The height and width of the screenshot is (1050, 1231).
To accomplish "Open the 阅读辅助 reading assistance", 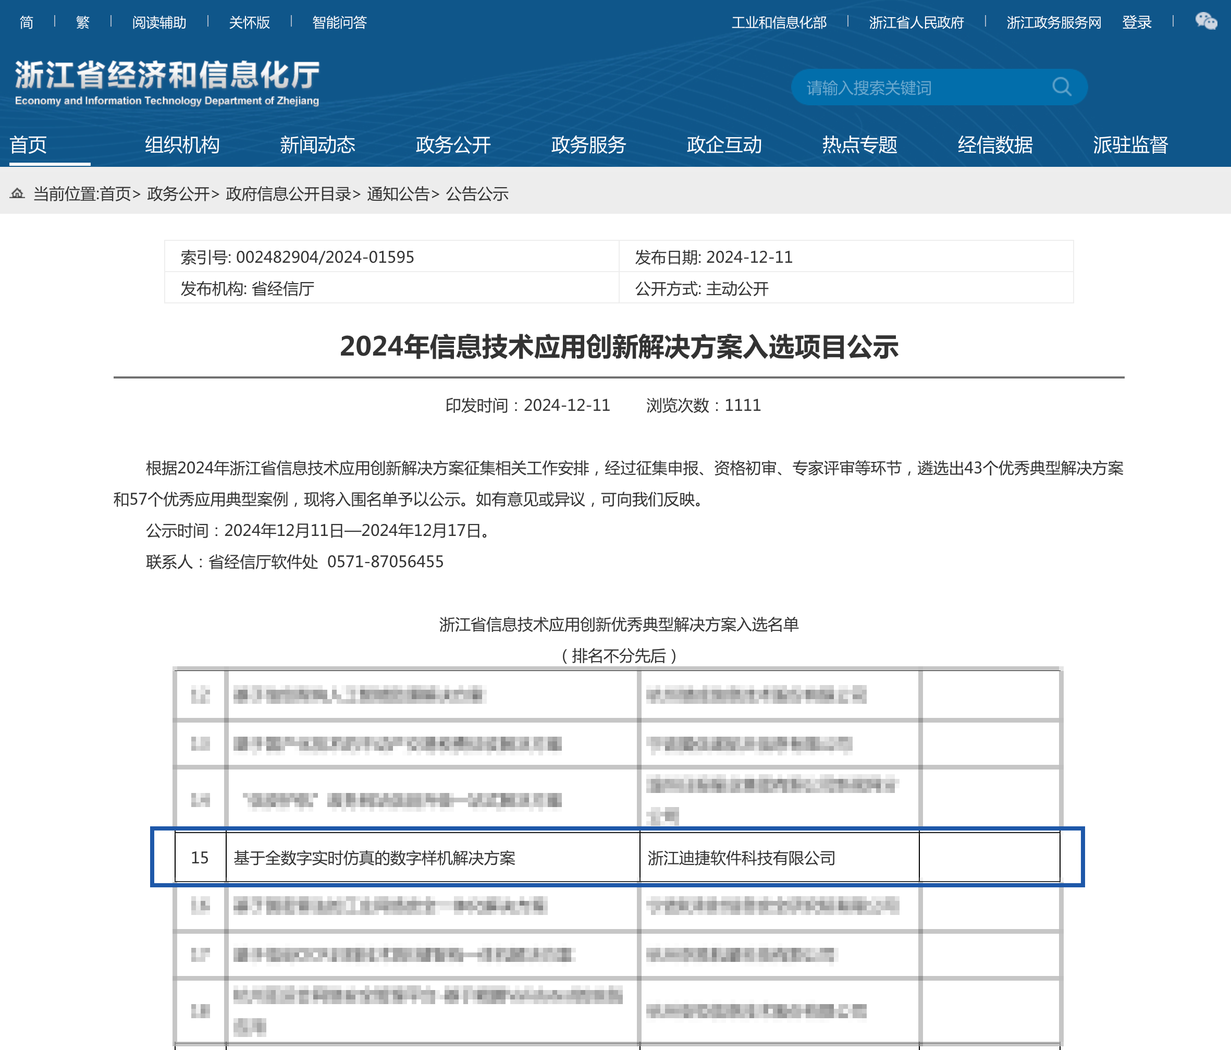I will point(158,22).
